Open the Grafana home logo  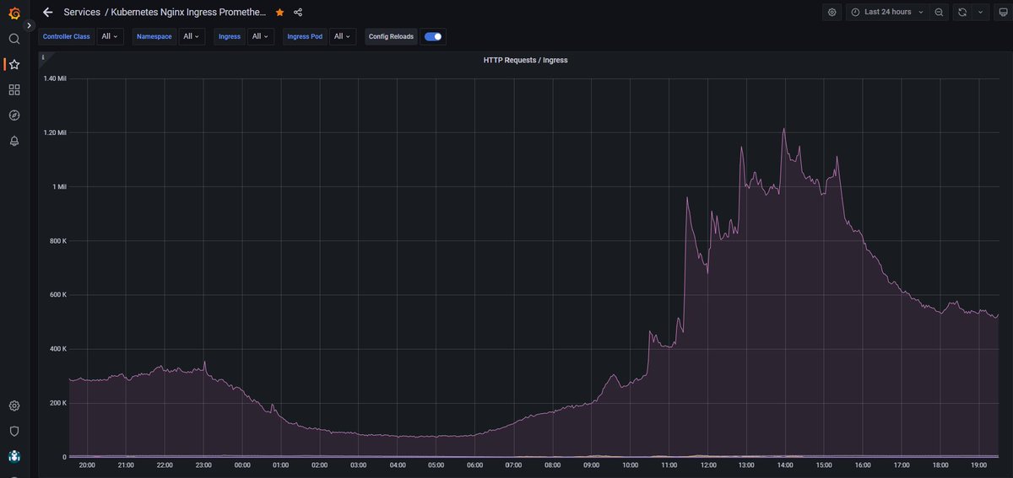[14, 13]
